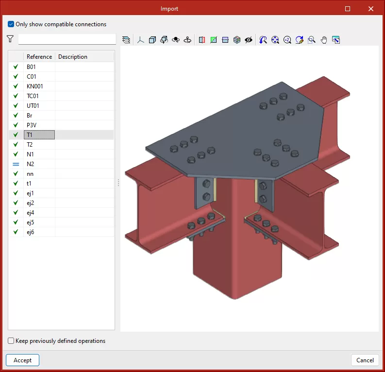Image resolution: width=385 pixels, height=372 pixels.
Task: Click the filter text input field
Action: point(67,39)
